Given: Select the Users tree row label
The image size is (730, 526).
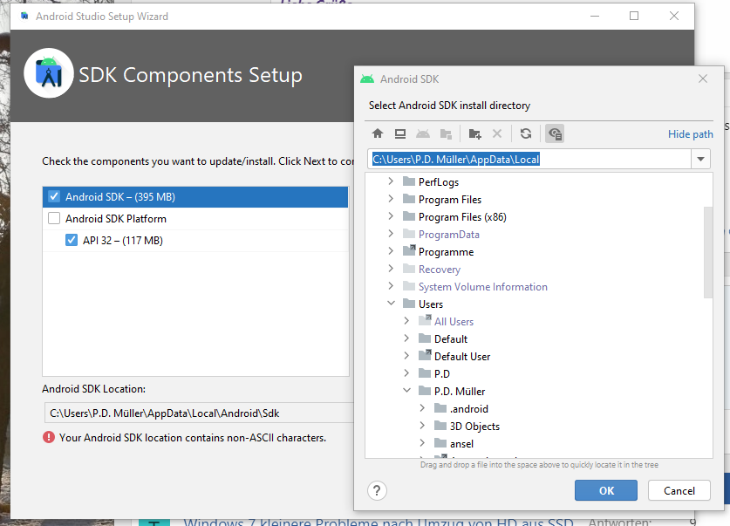Looking at the screenshot, I should point(431,304).
